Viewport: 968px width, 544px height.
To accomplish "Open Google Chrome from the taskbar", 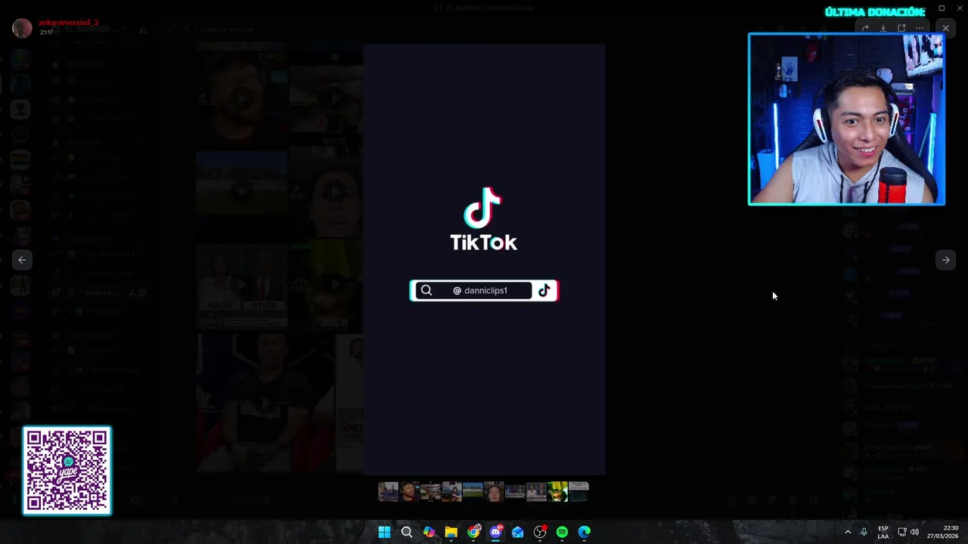I will point(473,532).
